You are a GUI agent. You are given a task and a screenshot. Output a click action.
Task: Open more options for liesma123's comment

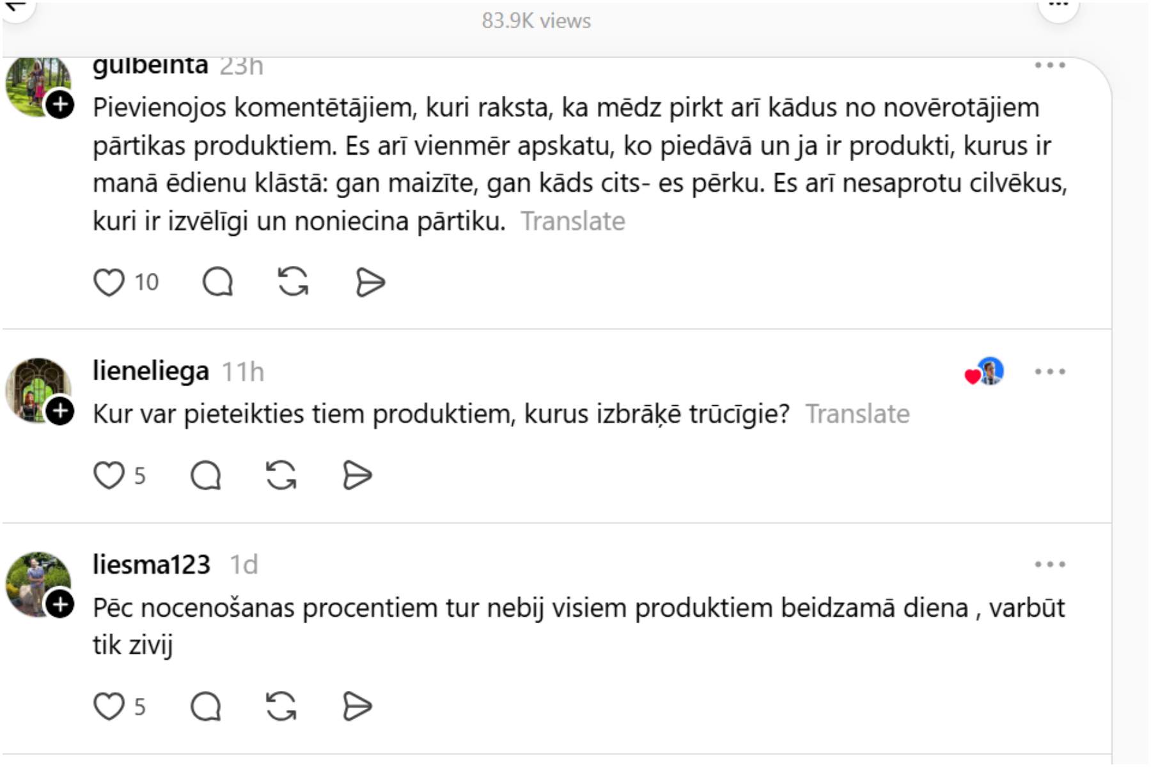click(1050, 564)
